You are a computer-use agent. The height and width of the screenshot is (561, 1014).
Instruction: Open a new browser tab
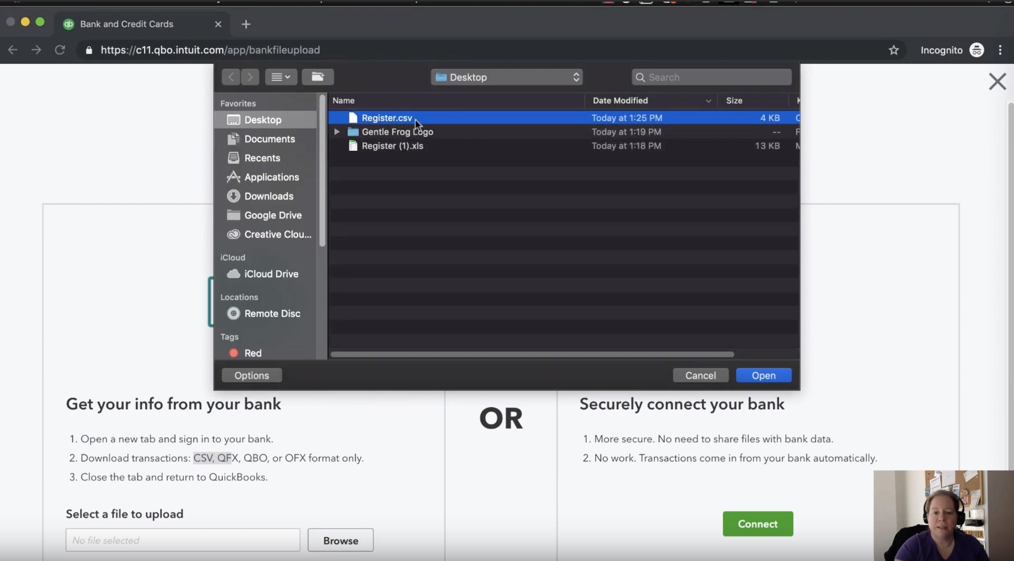click(x=246, y=24)
